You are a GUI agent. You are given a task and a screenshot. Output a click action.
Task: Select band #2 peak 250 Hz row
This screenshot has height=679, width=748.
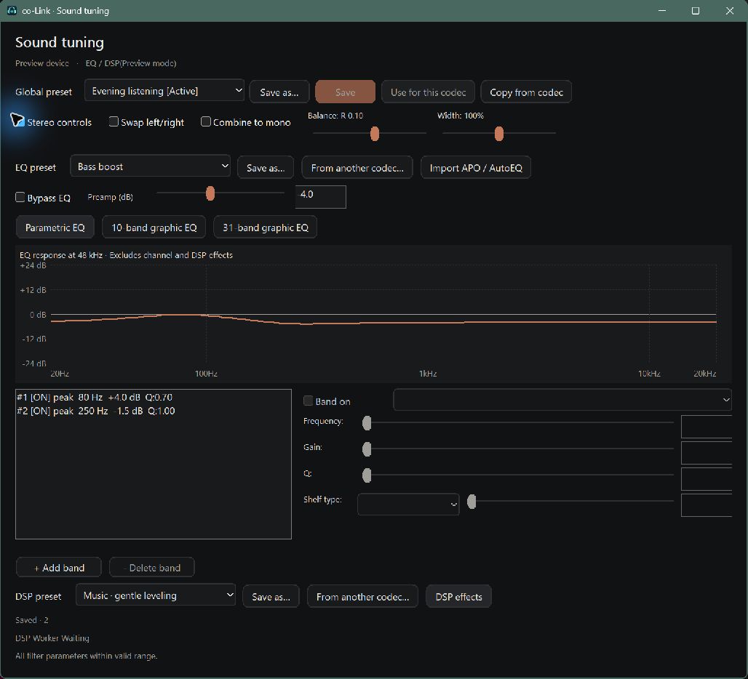pos(153,411)
